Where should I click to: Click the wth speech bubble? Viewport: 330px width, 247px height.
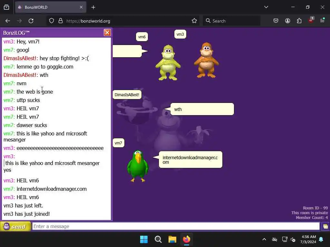click(x=202, y=109)
